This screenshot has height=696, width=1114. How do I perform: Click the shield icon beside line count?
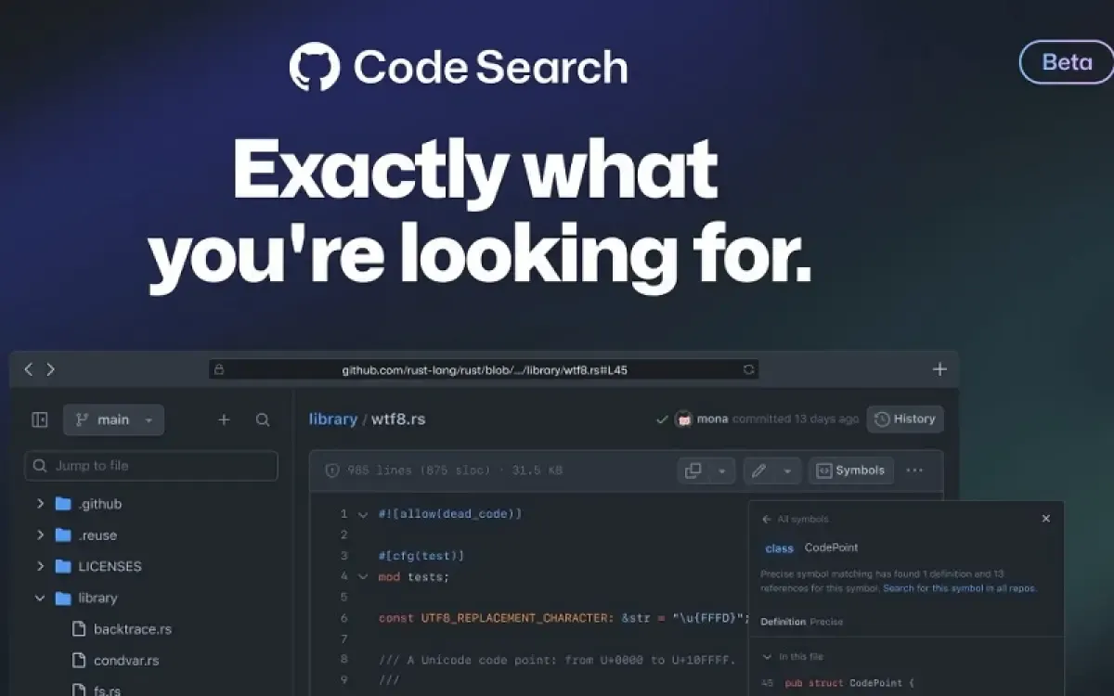(332, 470)
